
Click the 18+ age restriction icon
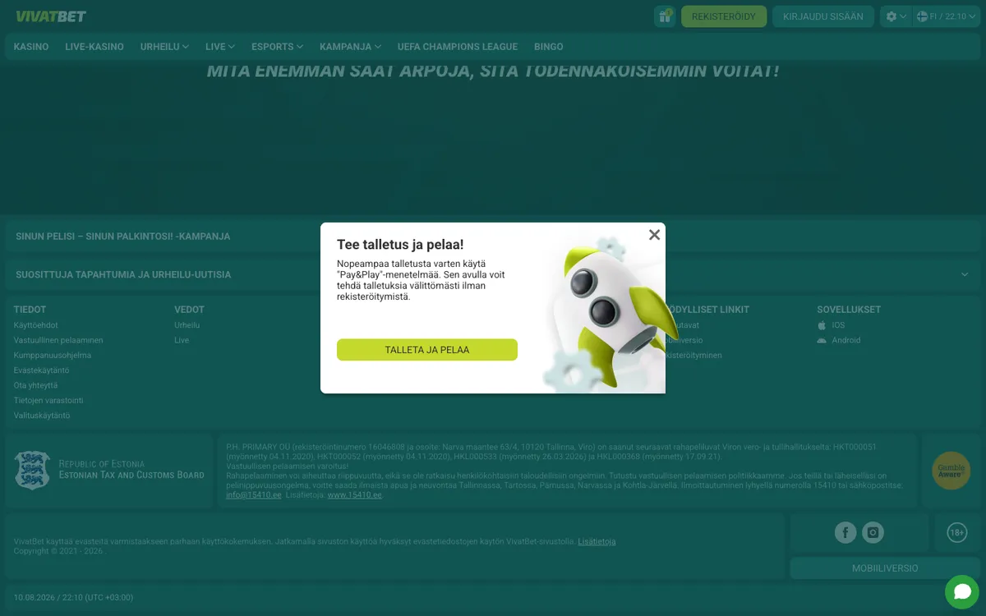point(957,533)
